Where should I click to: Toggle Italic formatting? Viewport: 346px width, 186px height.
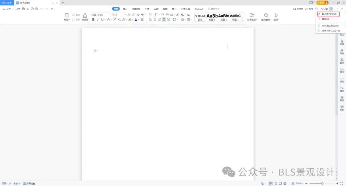(98, 20)
